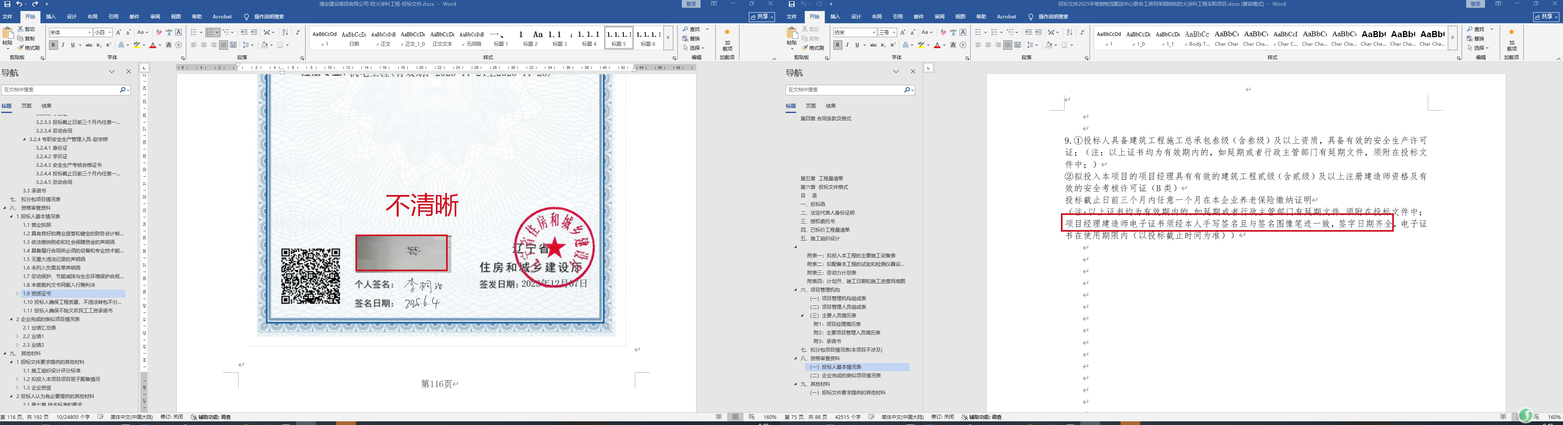Open 插入 tab in left Word window

[51, 16]
